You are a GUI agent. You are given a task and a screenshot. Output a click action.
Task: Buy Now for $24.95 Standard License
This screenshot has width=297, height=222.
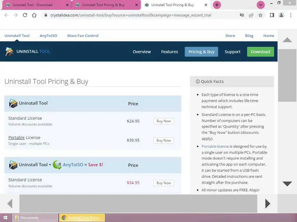coord(164,121)
